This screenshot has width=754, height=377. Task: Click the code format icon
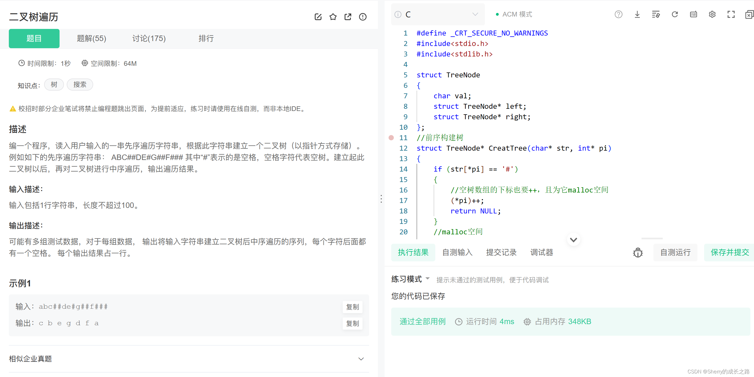click(x=656, y=14)
